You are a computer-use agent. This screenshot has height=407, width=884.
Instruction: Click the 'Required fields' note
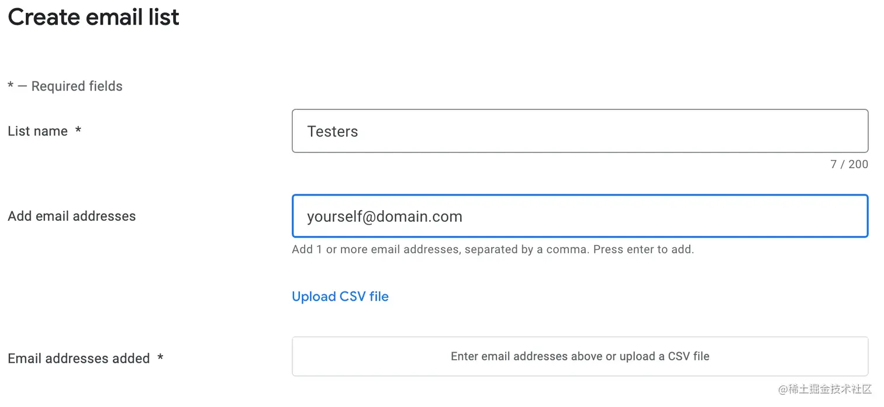pos(77,86)
